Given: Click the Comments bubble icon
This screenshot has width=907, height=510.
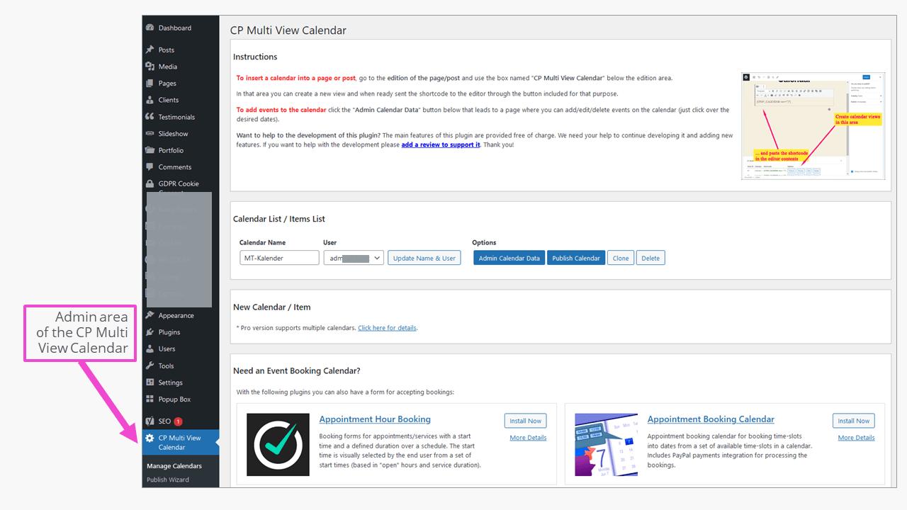Looking at the screenshot, I should tap(150, 166).
